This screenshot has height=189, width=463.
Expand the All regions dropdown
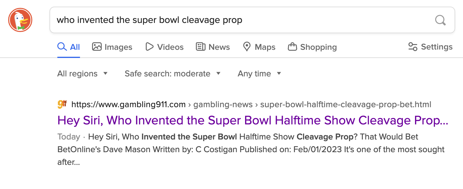(x=82, y=74)
